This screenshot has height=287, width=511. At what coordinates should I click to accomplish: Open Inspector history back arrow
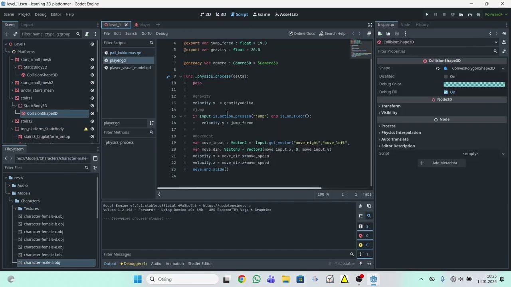point(490,33)
